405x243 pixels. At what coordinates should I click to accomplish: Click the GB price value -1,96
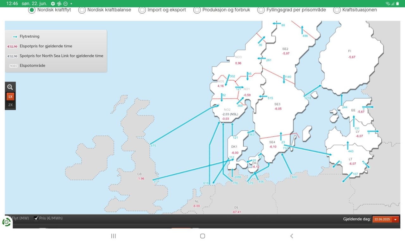click(x=140, y=179)
